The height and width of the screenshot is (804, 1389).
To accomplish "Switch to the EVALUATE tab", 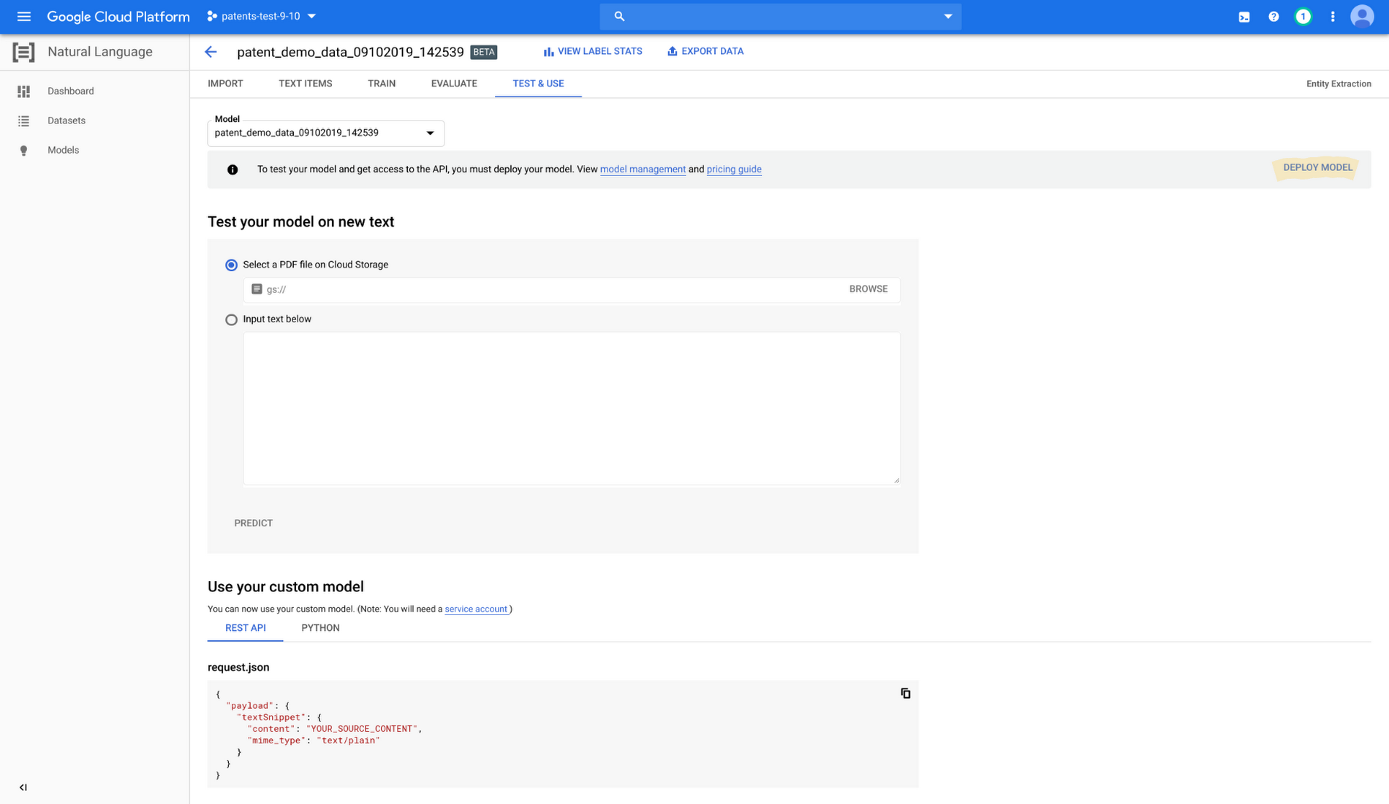I will [x=454, y=83].
